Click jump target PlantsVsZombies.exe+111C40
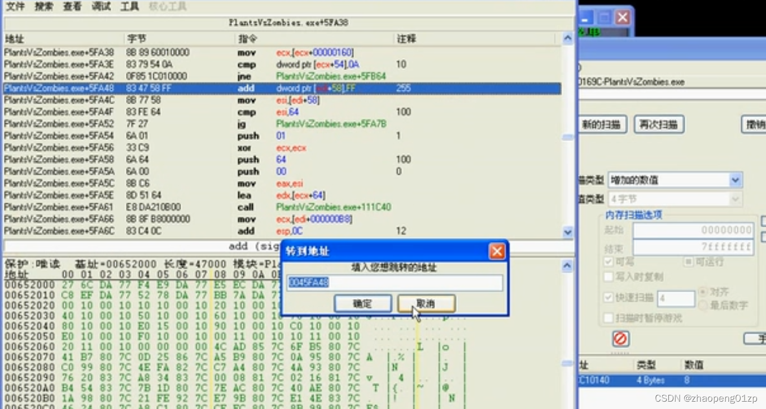Image resolution: width=766 pixels, height=409 pixels. tap(334, 207)
